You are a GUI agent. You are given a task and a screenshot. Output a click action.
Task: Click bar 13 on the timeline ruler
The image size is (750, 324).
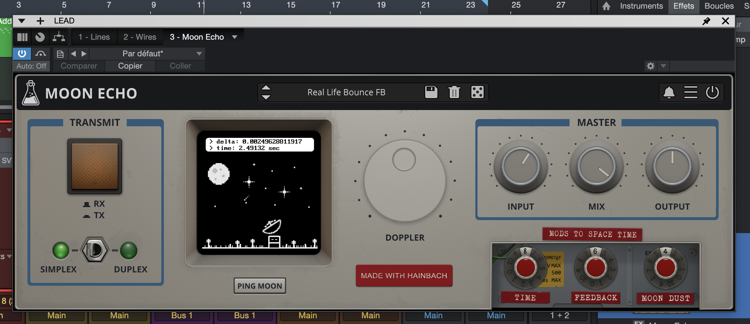(x=246, y=5)
